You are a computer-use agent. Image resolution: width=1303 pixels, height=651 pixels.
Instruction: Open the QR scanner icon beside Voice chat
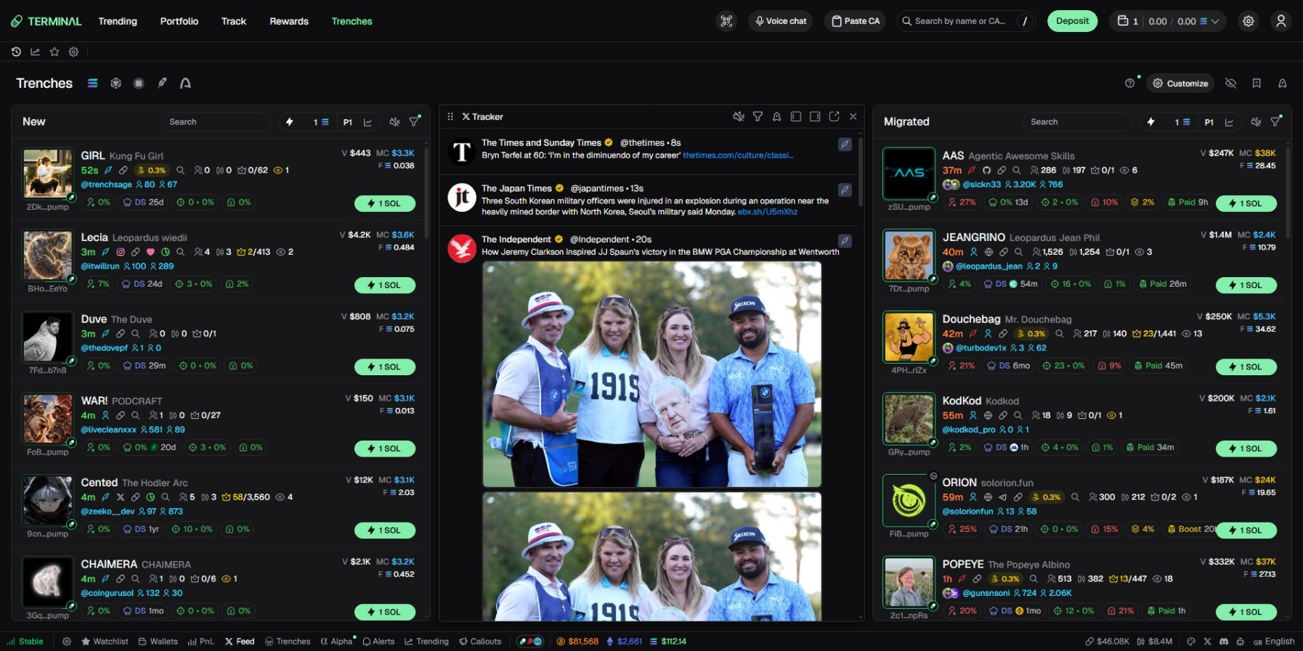tap(726, 21)
